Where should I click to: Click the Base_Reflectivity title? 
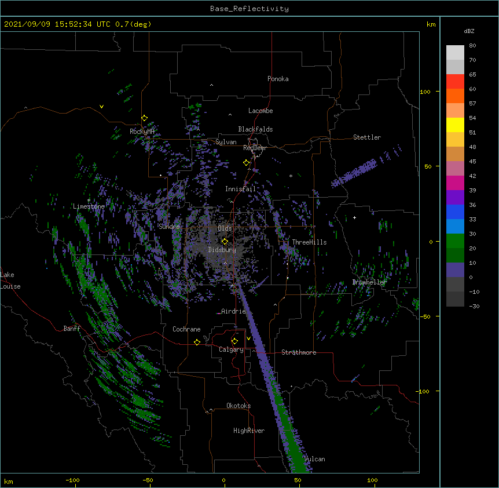[x=249, y=9]
